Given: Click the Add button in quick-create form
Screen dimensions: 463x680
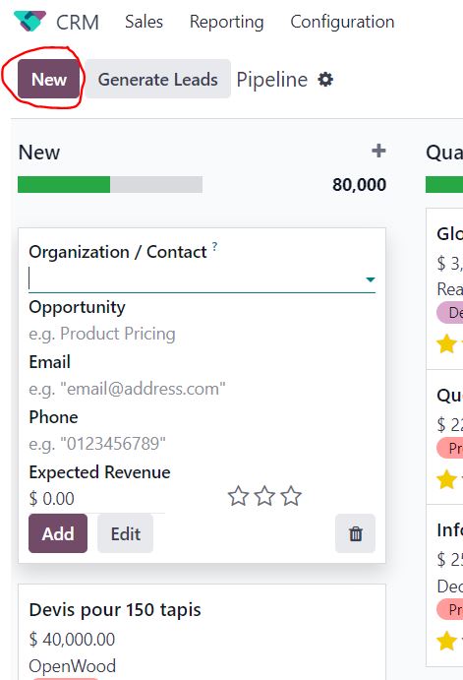Looking at the screenshot, I should [58, 533].
